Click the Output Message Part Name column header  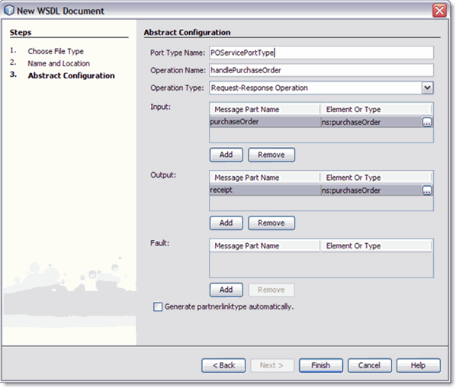coord(265,178)
